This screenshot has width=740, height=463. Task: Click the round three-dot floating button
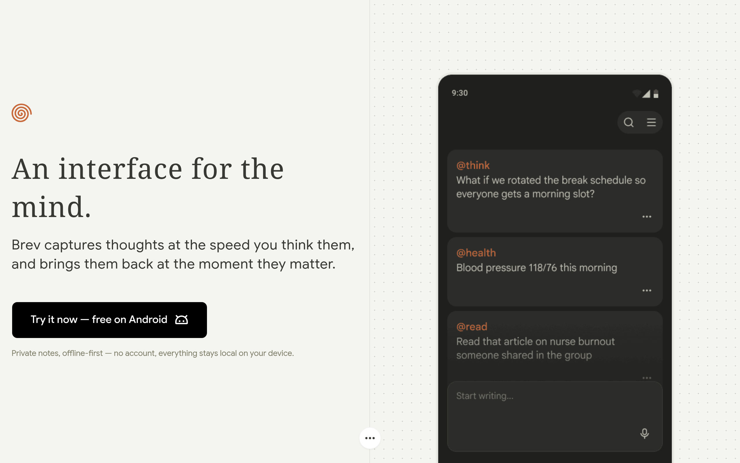(370, 438)
